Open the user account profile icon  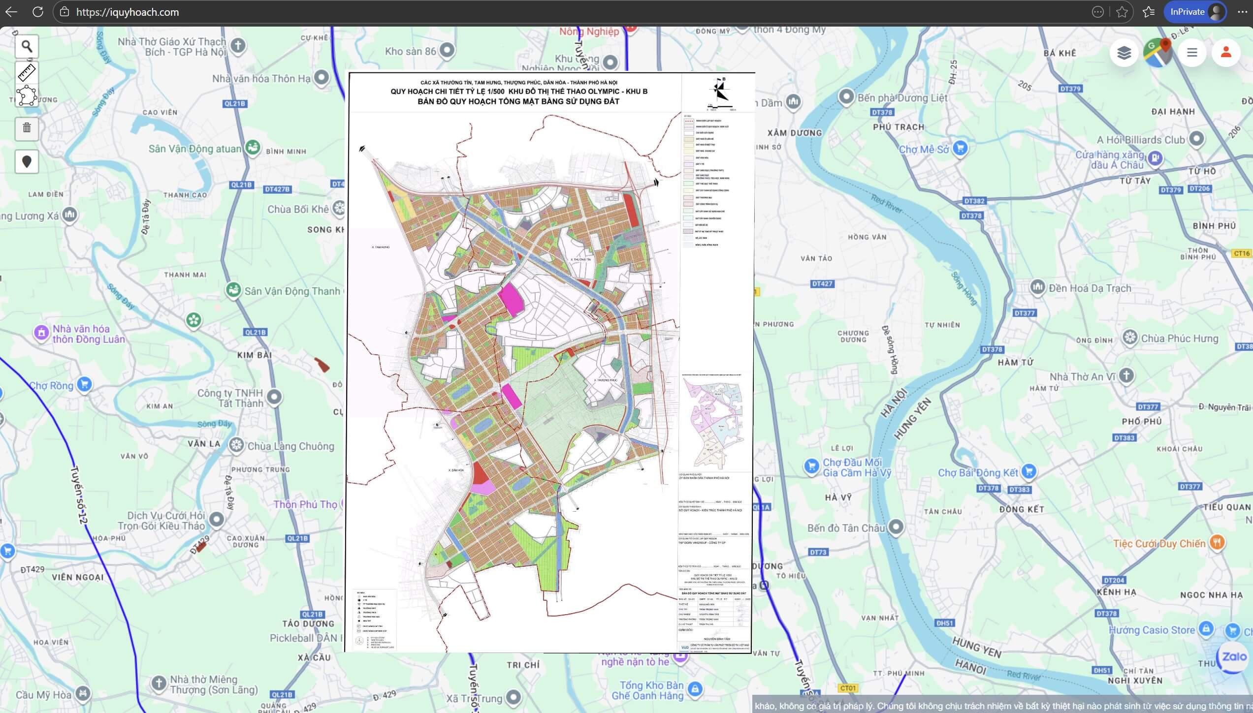coord(1226,52)
